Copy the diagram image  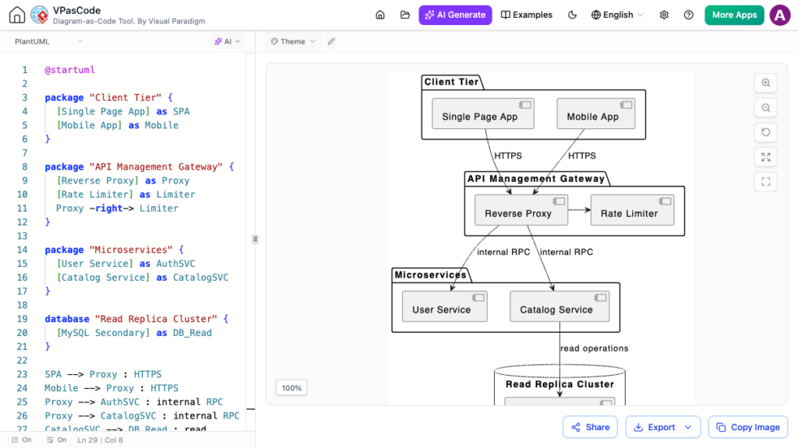(x=748, y=427)
